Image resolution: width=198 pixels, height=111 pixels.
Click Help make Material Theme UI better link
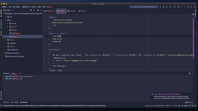[x=167, y=94]
